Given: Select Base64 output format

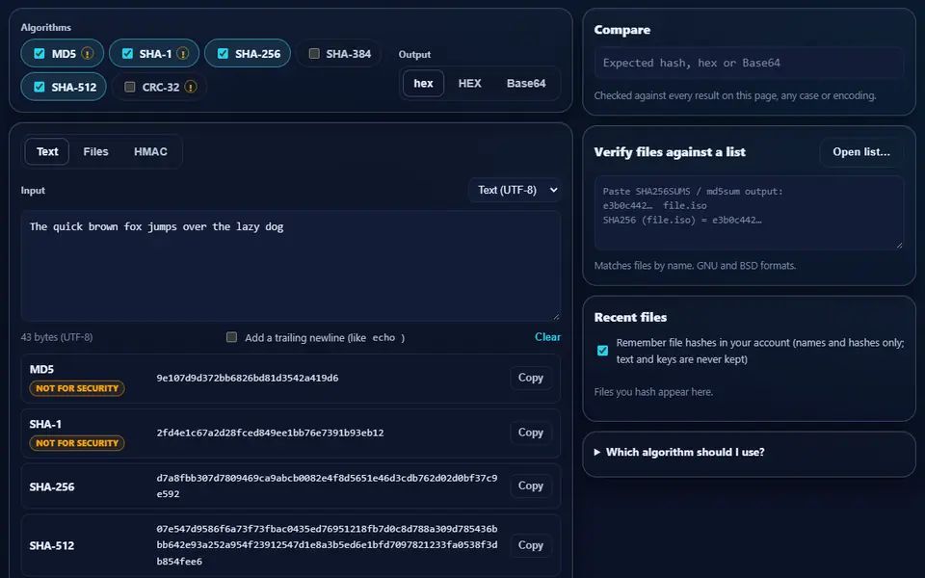Looking at the screenshot, I should click(x=526, y=83).
